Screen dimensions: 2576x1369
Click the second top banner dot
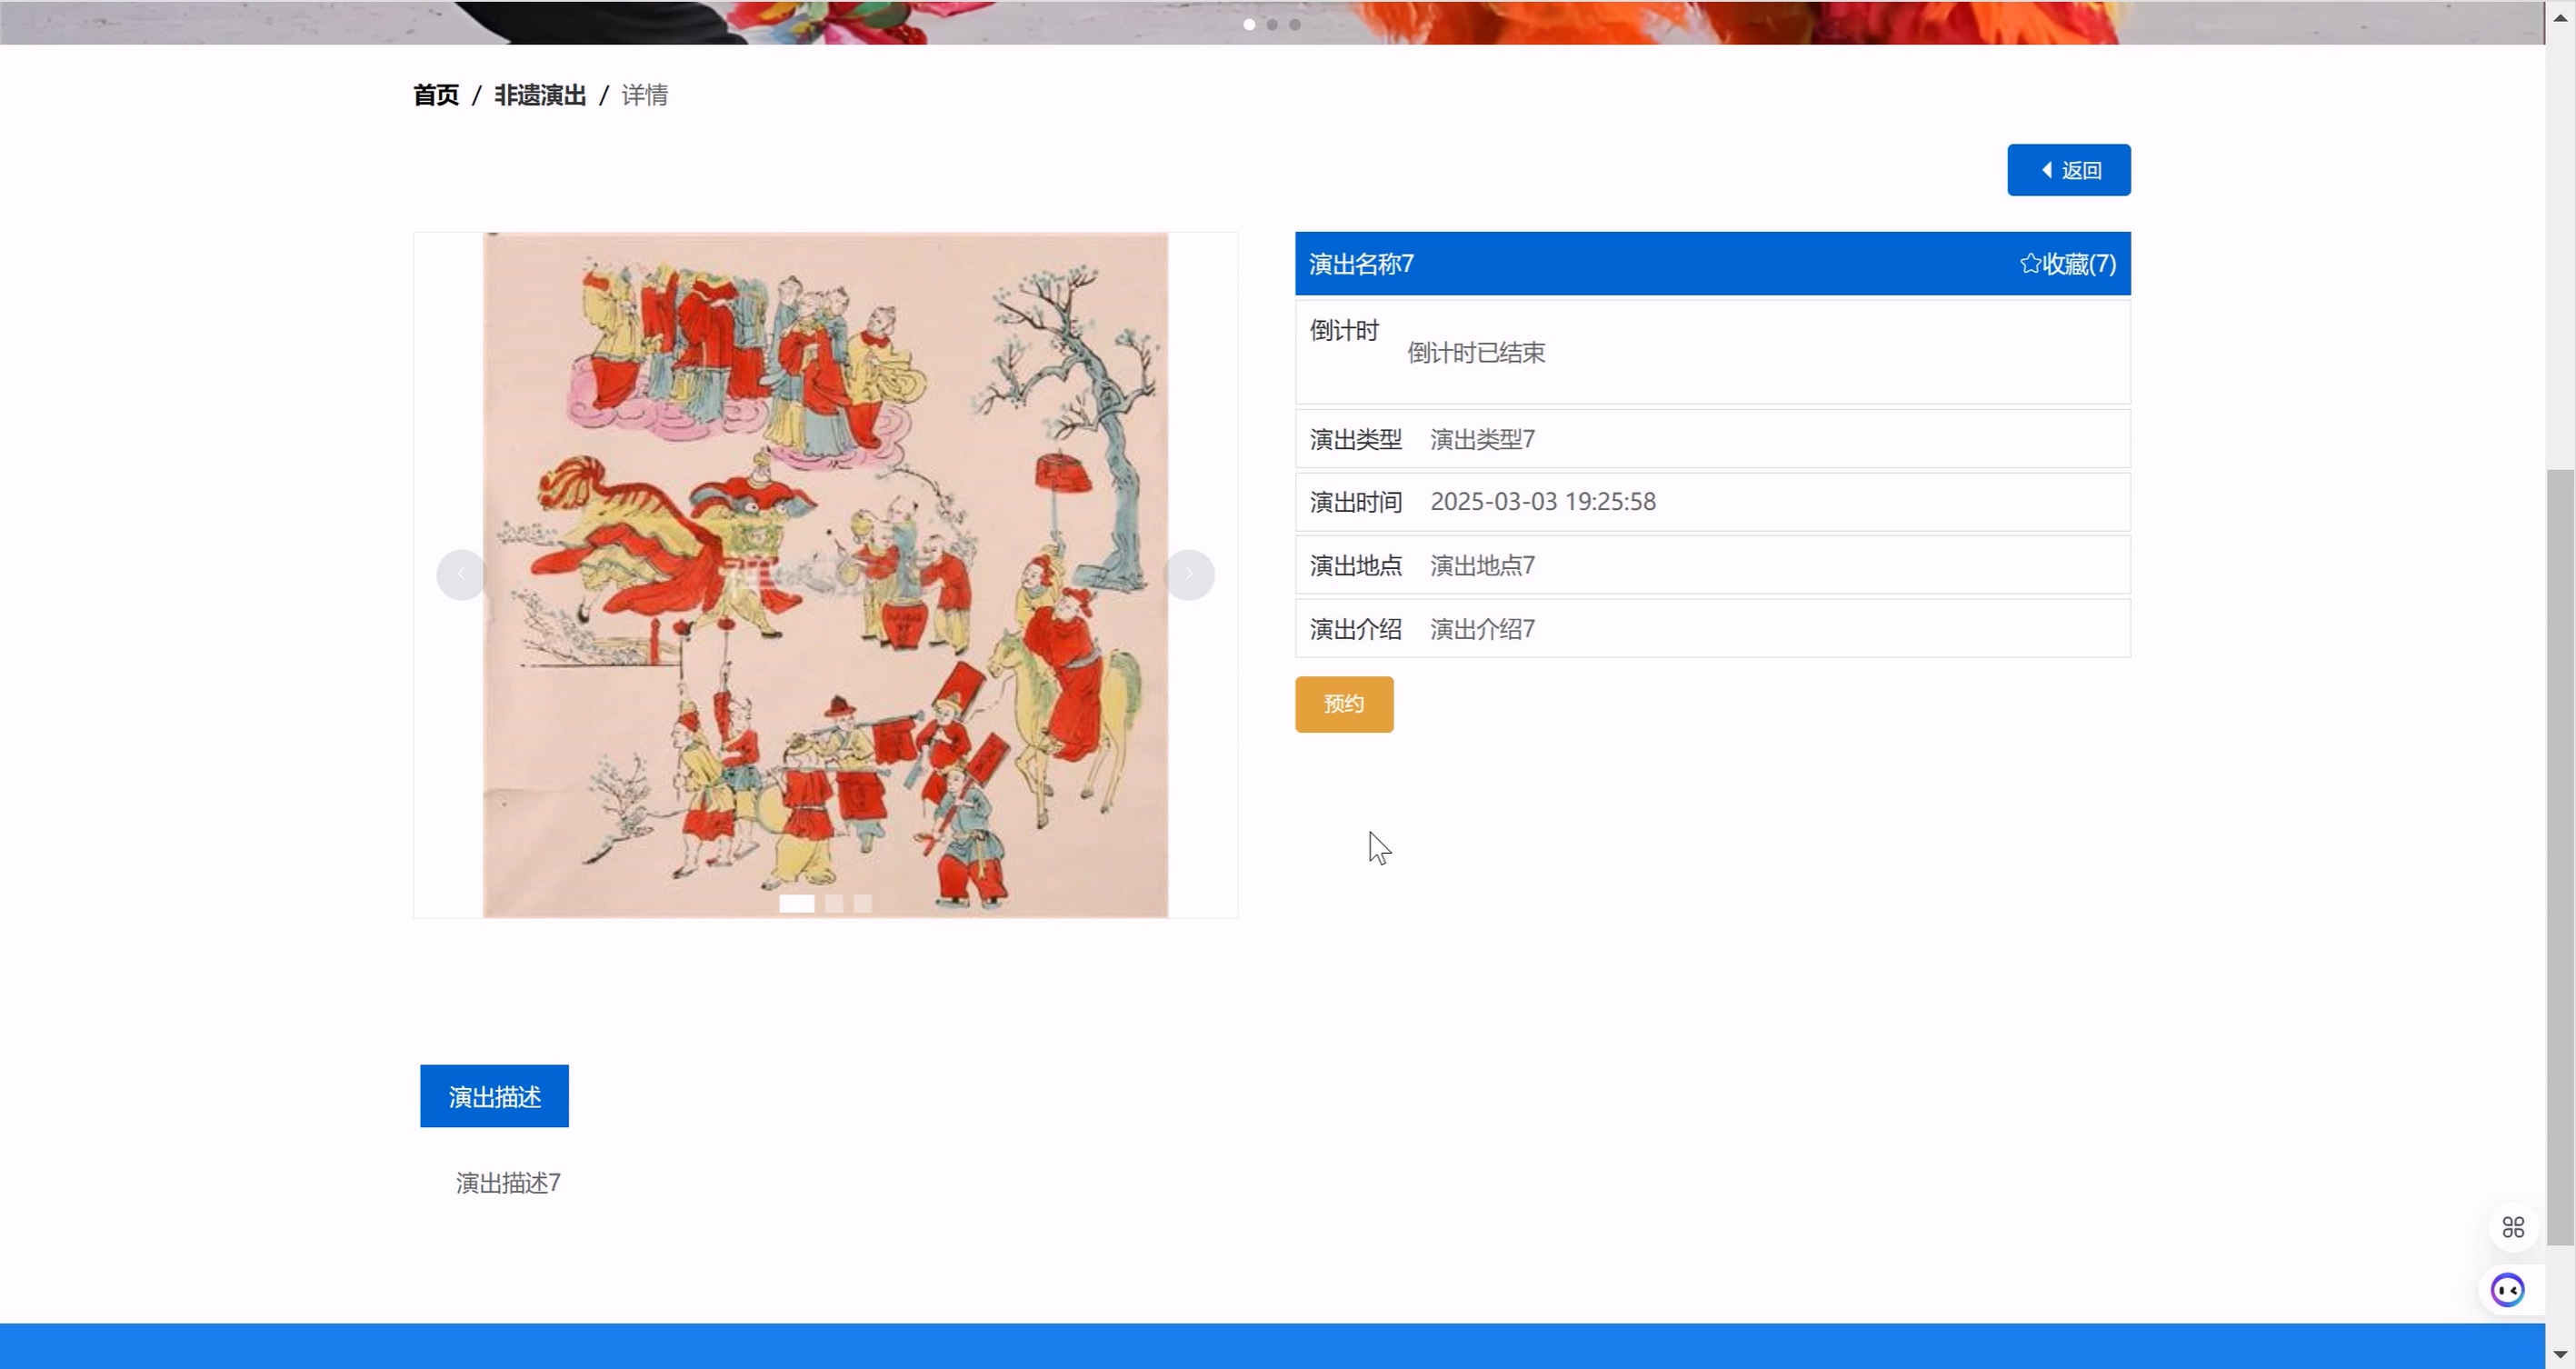click(1272, 25)
